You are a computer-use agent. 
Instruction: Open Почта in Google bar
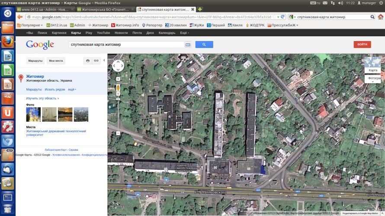[137, 32]
